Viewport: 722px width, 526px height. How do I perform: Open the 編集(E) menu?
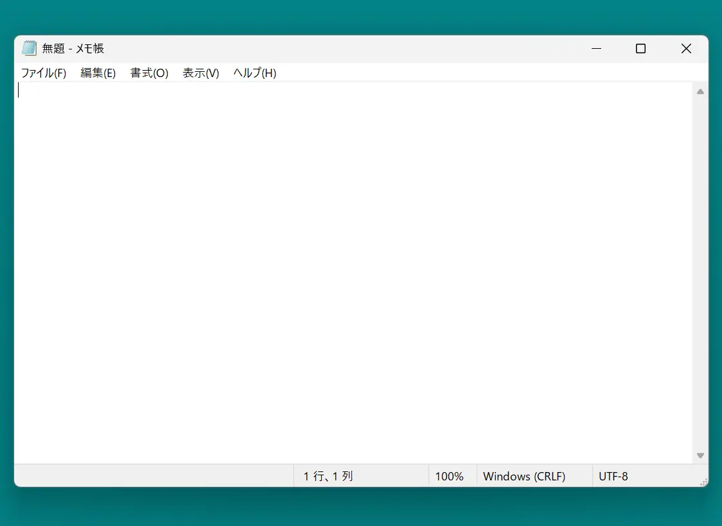click(x=98, y=73)
